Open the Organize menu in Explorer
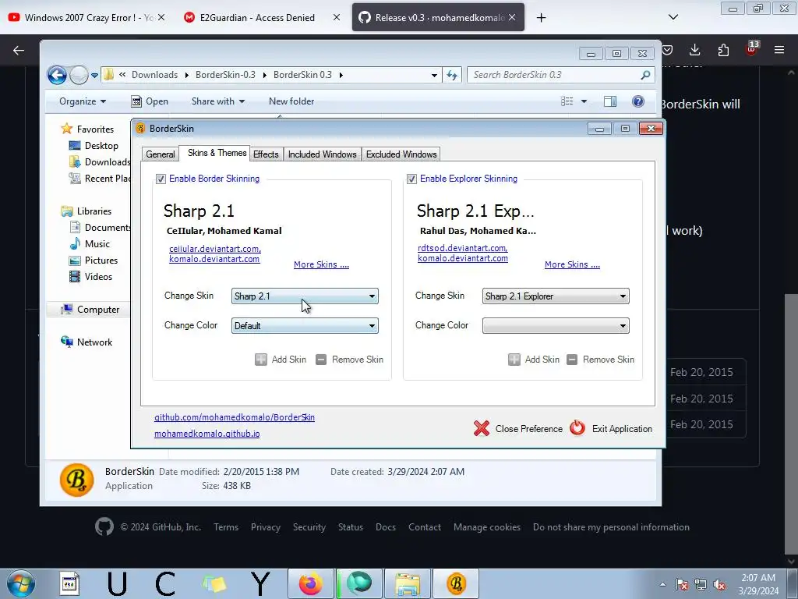Screen dimensions: 798x599 click(83, 101)
